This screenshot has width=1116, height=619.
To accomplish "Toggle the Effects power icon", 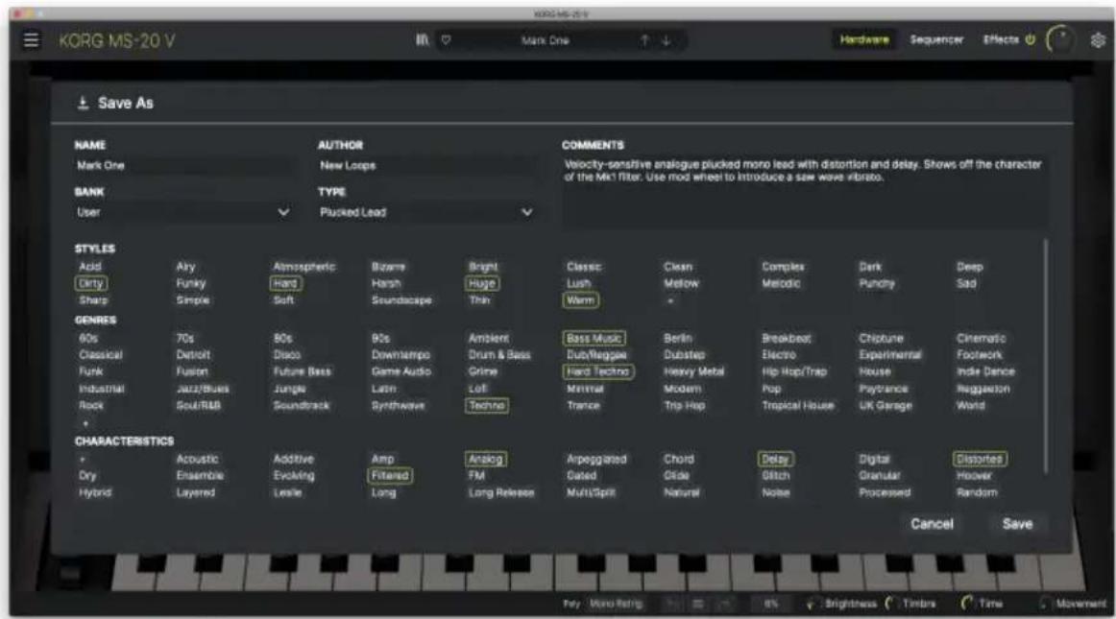I will coord(1030,40).
